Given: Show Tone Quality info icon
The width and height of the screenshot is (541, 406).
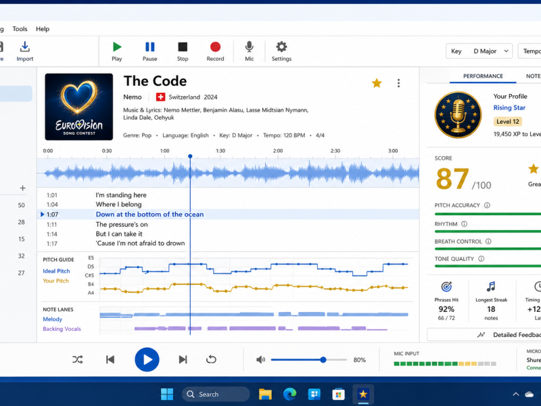Looking at the screenshot, I should (481, 258).
